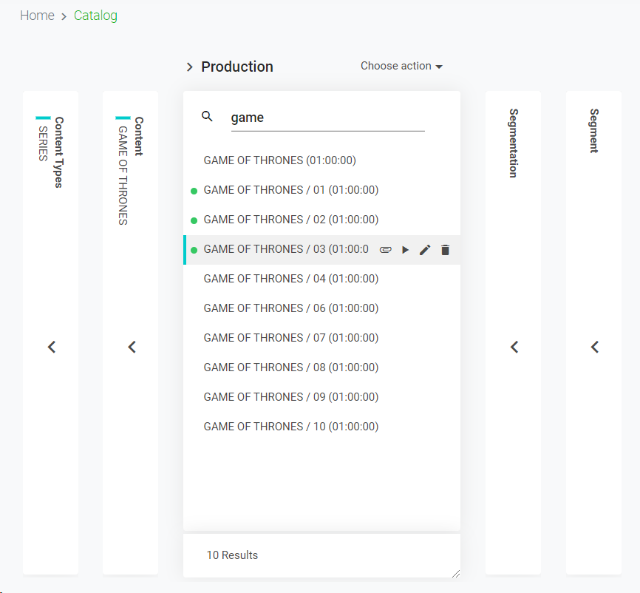Play the GAME OF THRONES / 03 item

click(x=405, y=250)
